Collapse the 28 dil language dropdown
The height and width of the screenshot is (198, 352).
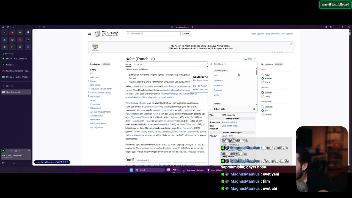pyautogui.click(x=250, y=59)
